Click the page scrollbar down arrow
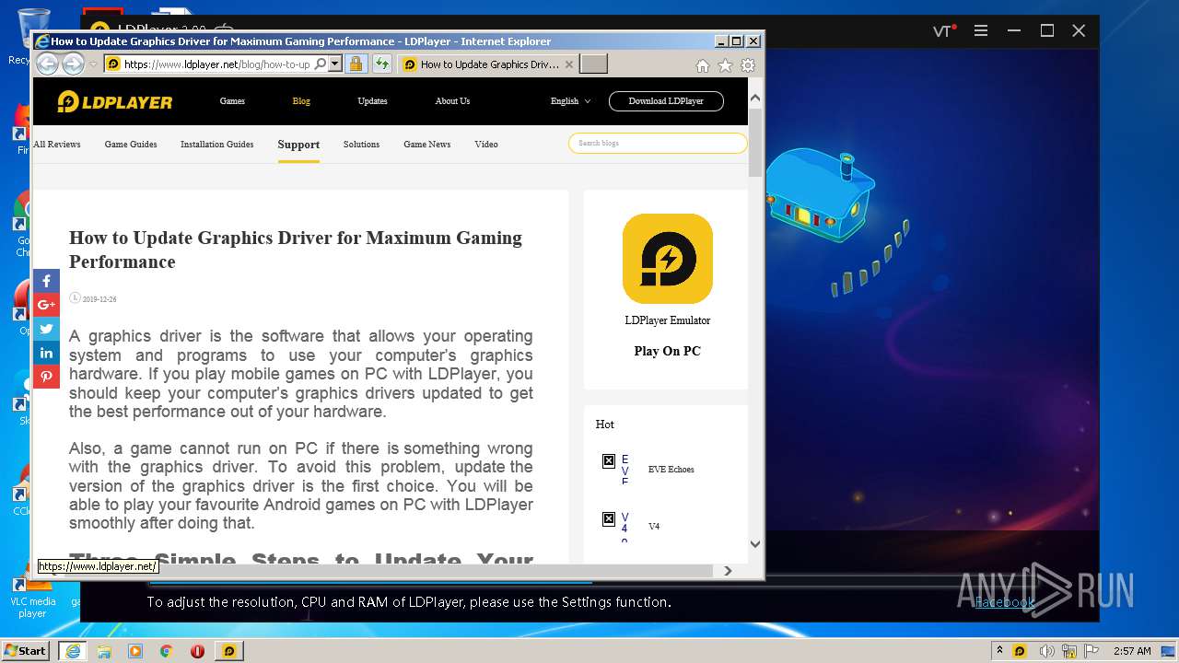The width and height of the screenshot is (1179, 663). click(755, 543)
